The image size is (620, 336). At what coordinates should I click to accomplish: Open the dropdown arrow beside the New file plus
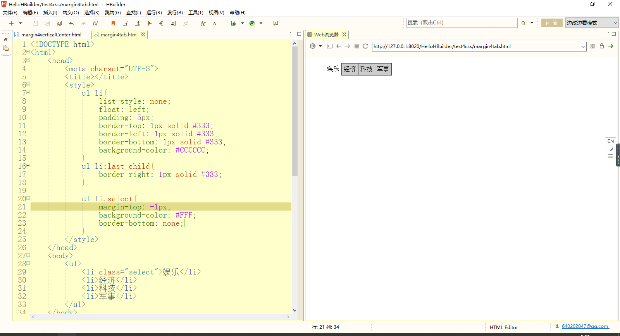20,23
